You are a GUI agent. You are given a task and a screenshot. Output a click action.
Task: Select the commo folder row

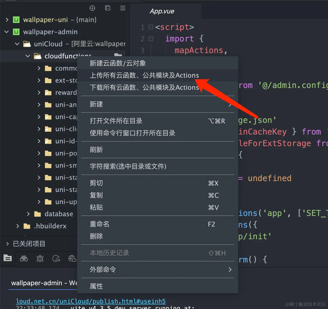click(x=39, y=68)
